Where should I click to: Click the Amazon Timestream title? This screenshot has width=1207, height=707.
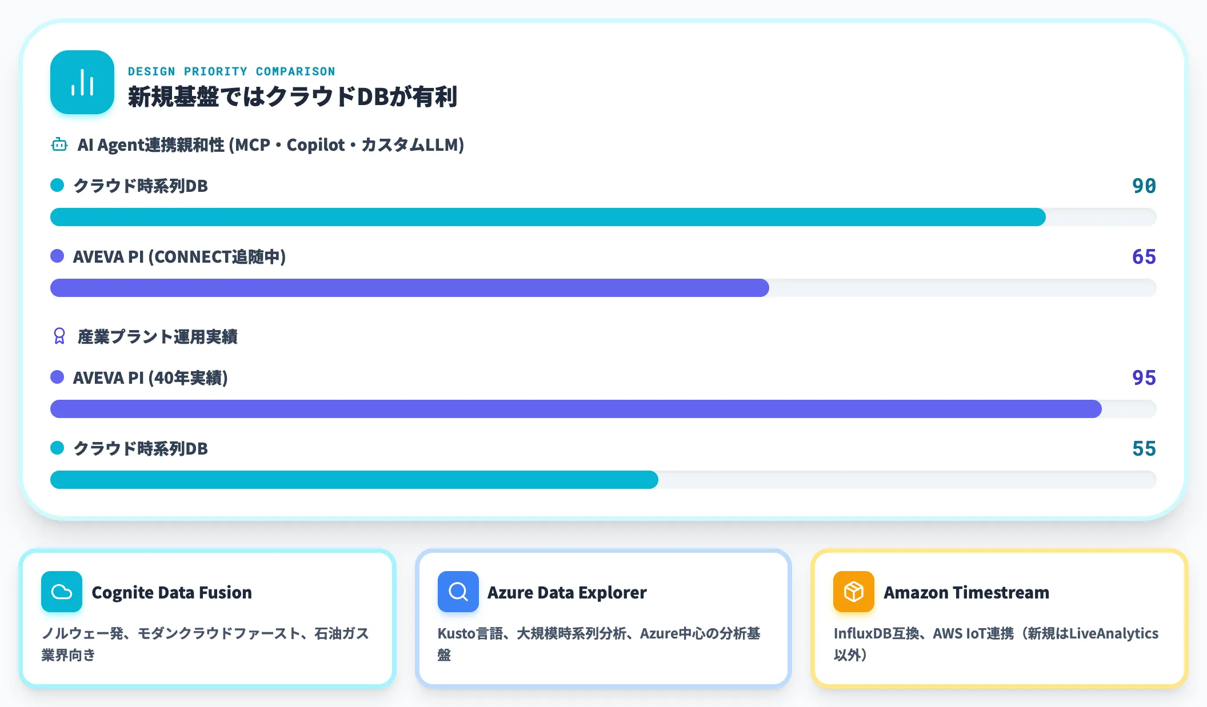pyautogui.click(x=966, y=592)
